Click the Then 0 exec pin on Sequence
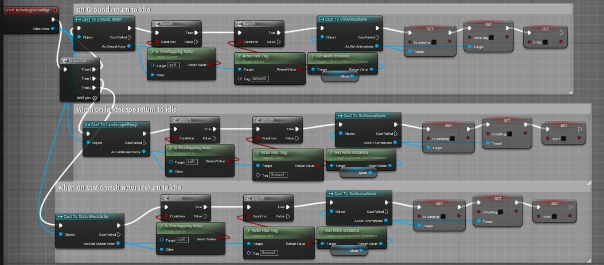Image resolution: width=604 pixels, height=265 pixels. coord(95,69)
